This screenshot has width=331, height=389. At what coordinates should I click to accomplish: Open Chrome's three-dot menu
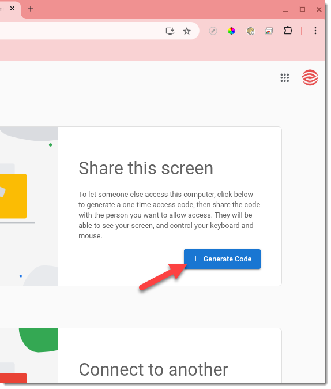click(315, 31)
